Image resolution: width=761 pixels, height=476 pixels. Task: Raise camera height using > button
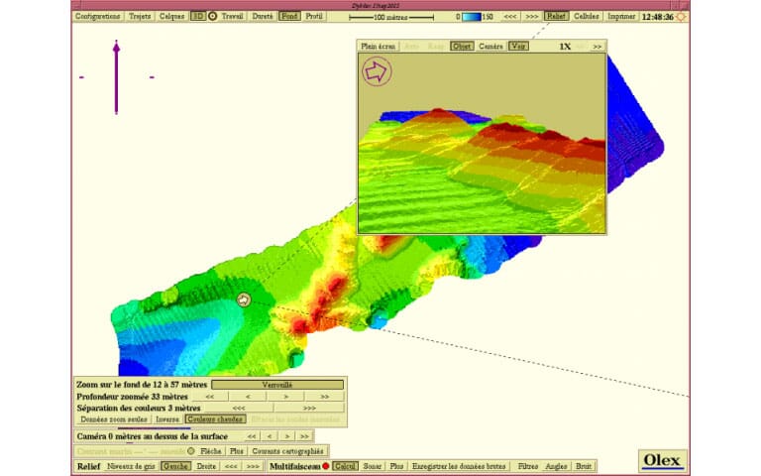[286, 436]
